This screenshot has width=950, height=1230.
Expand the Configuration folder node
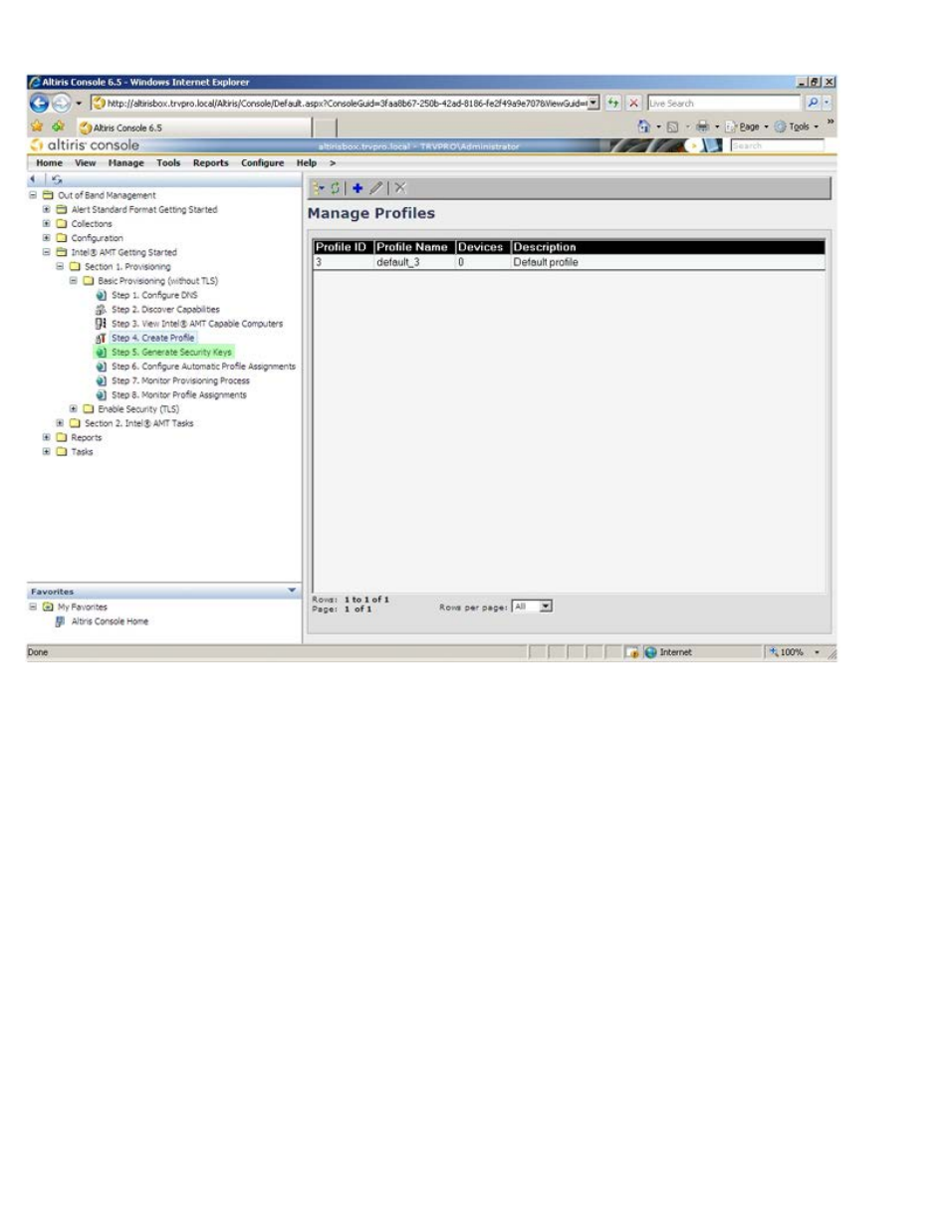(x=46, y=238)
